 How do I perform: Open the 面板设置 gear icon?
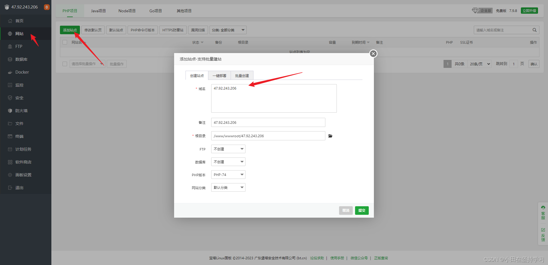point(10,175)
